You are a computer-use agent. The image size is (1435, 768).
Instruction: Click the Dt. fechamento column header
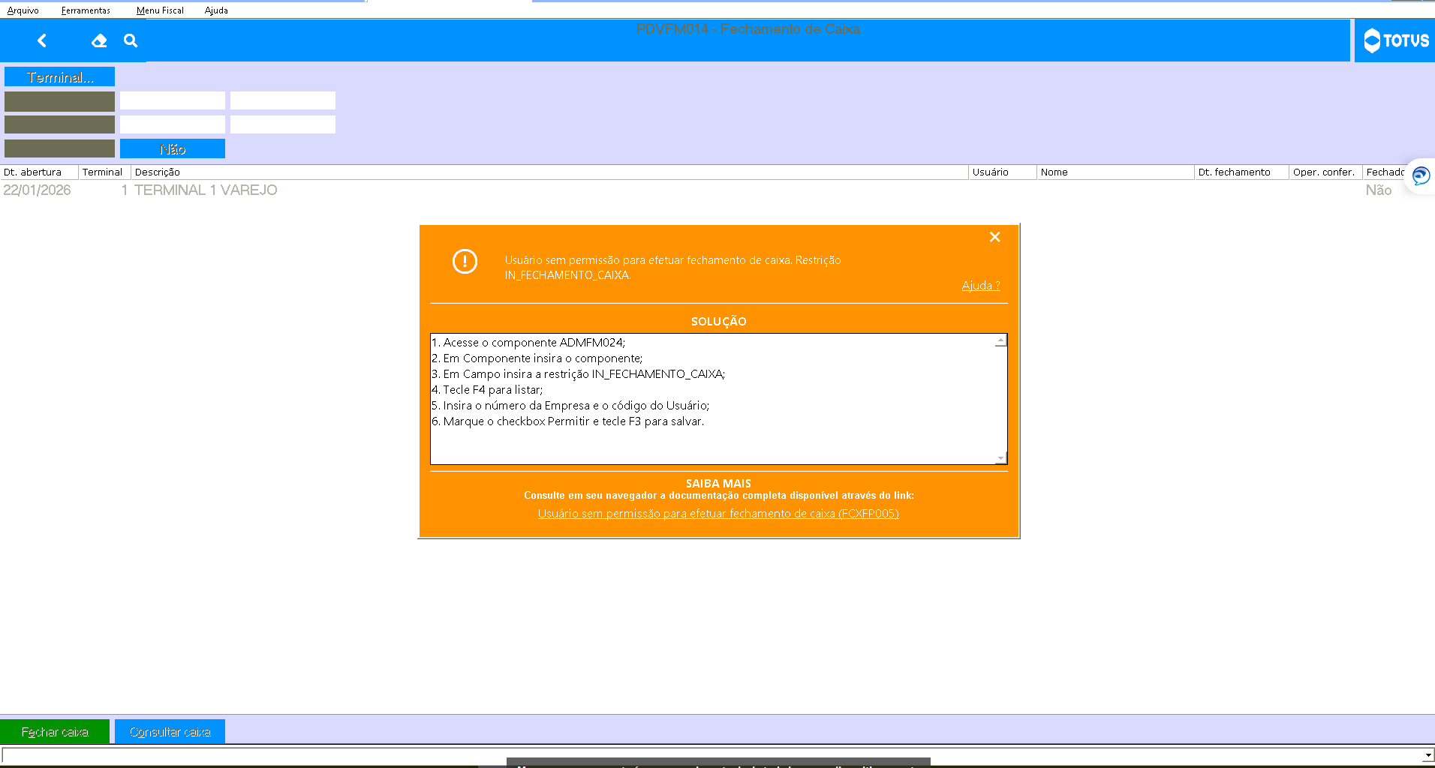1241,172
